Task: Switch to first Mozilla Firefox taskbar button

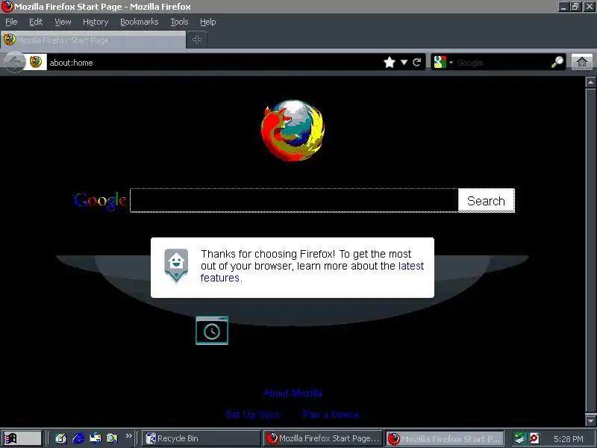Action: click(x=323, y=438)
